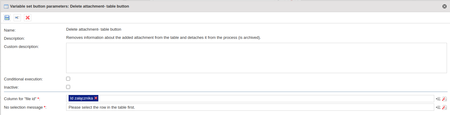Open variable list for 'No selection message'
This screenshot has height=115, width=450.
pos(438,107)
